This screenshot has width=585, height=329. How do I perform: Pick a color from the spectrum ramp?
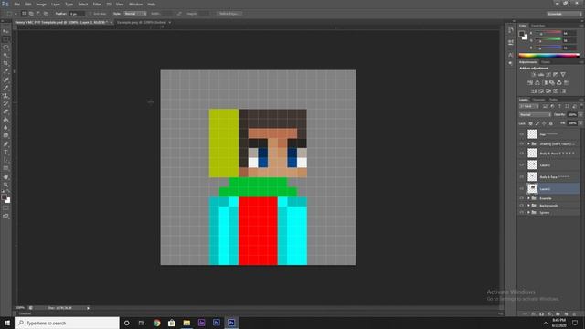click(x=548, y=56)
